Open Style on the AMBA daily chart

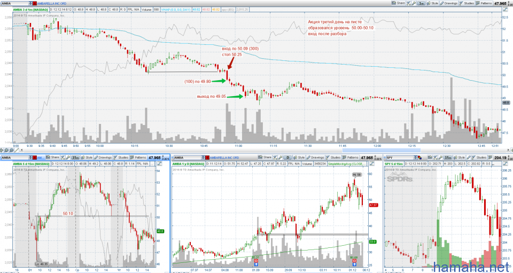[299, 158]
